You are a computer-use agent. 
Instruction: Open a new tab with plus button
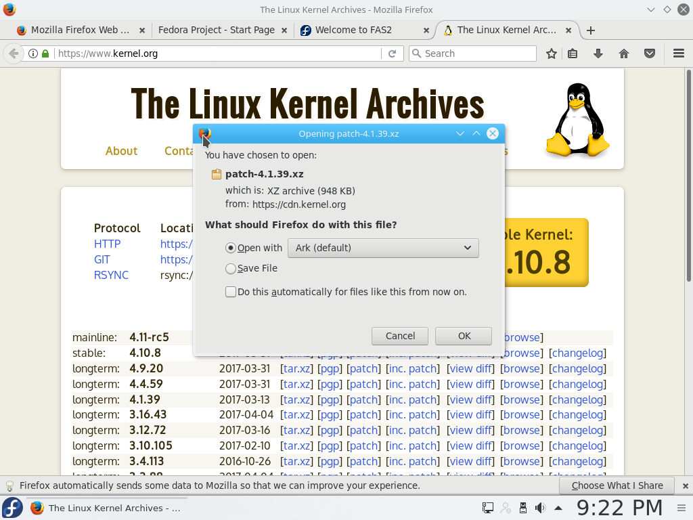point(590,30)
